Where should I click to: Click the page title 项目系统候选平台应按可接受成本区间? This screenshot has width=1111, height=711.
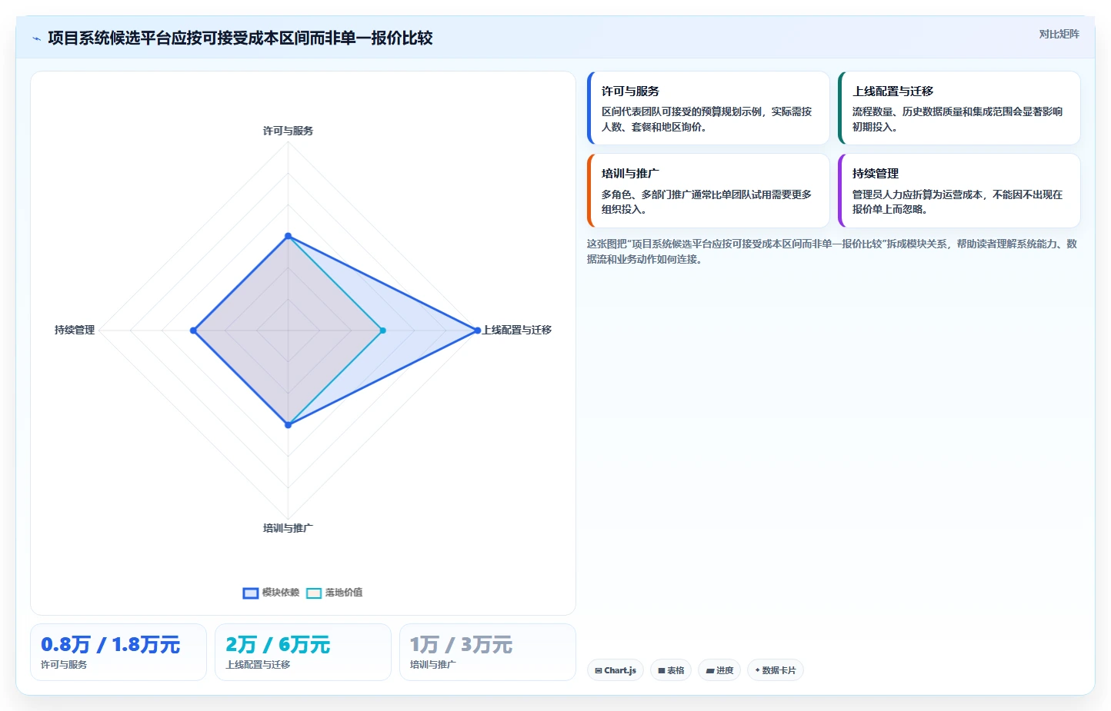pos(240,38)
